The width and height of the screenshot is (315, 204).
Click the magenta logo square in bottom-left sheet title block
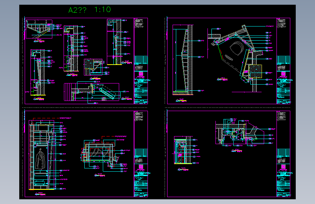tap(141, 167)
